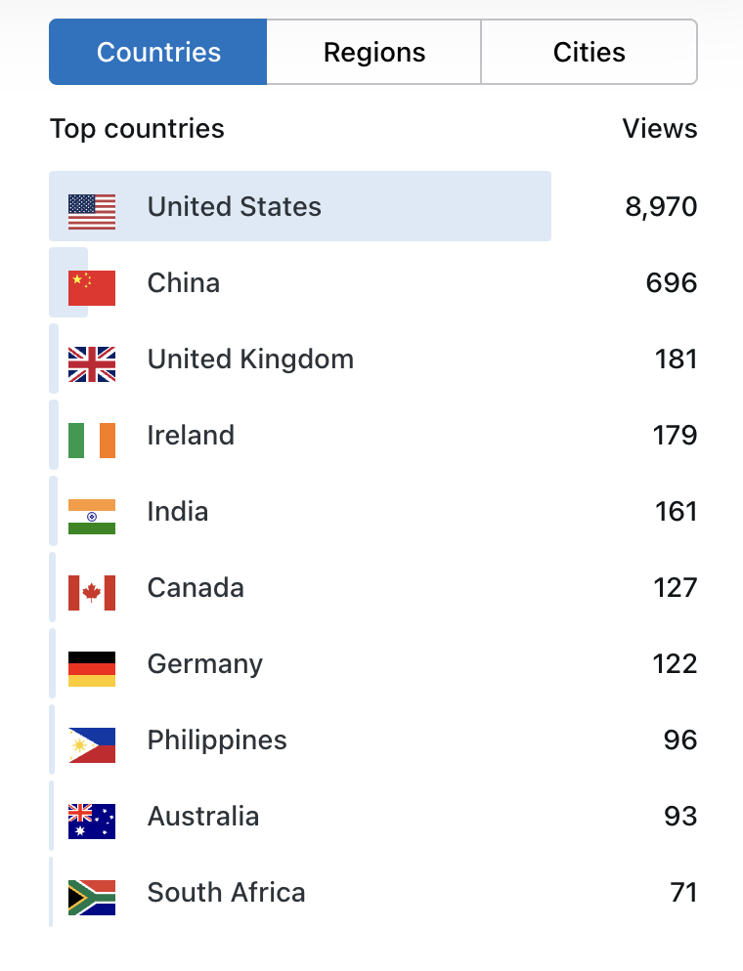
Task: Select the Cities tab
Action: [x=589, y=52]
